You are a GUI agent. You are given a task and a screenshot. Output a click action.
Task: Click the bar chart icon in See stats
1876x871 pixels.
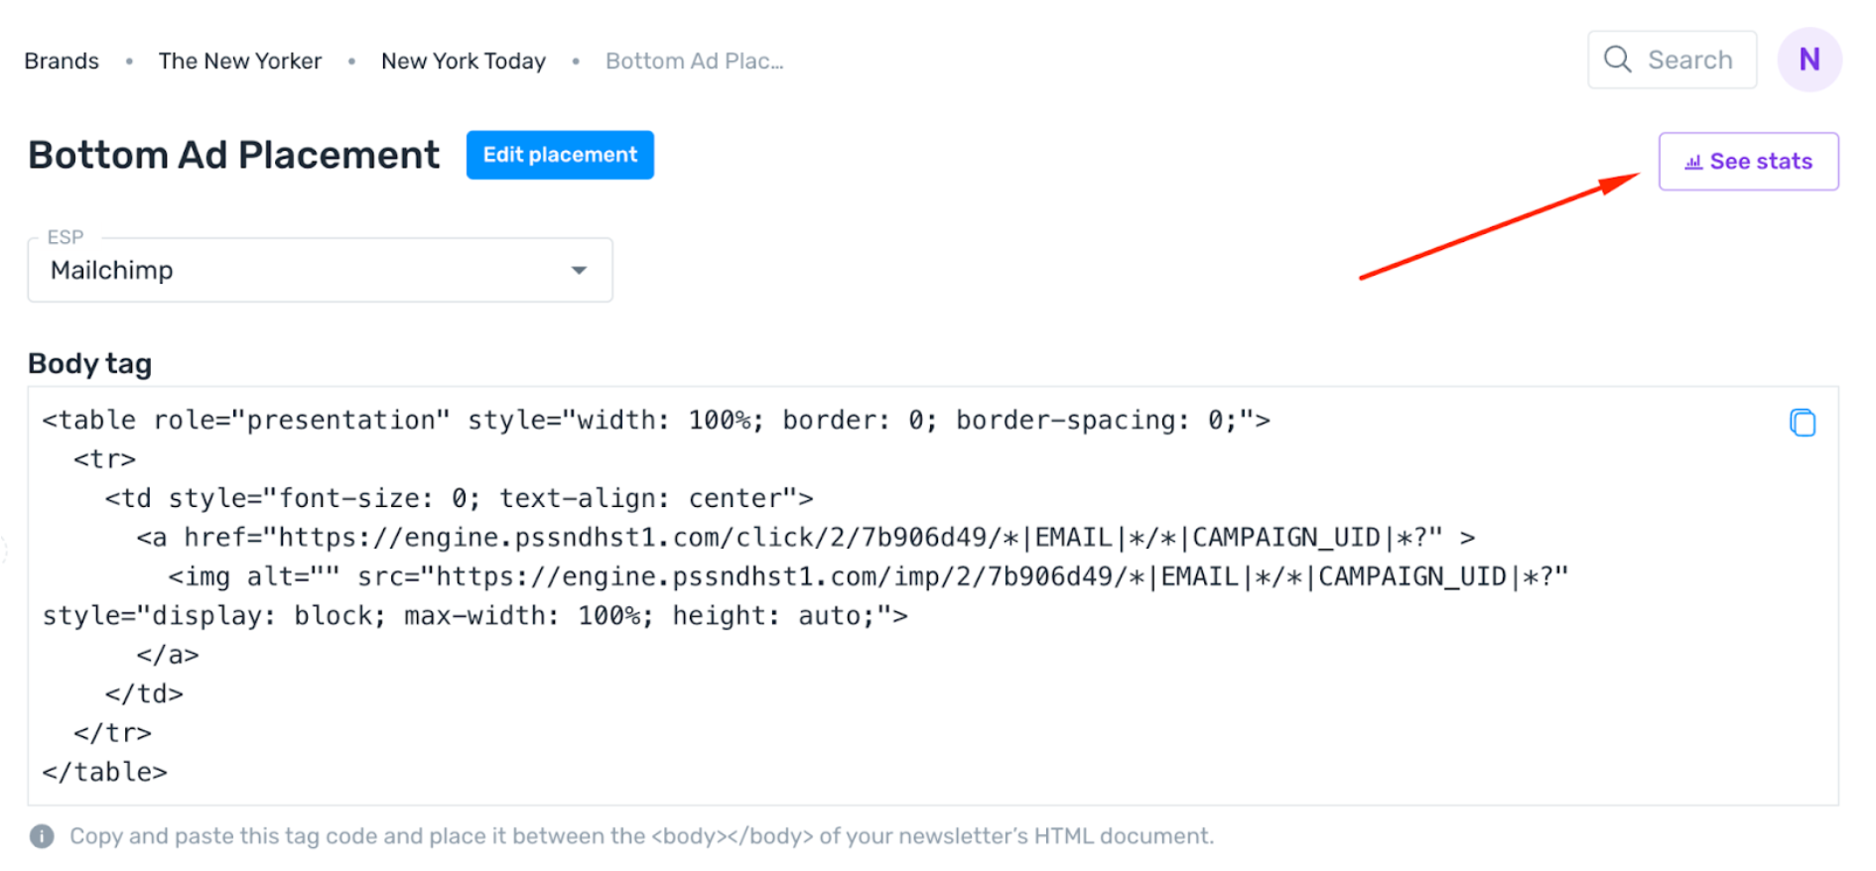(x=1693, y=162)
